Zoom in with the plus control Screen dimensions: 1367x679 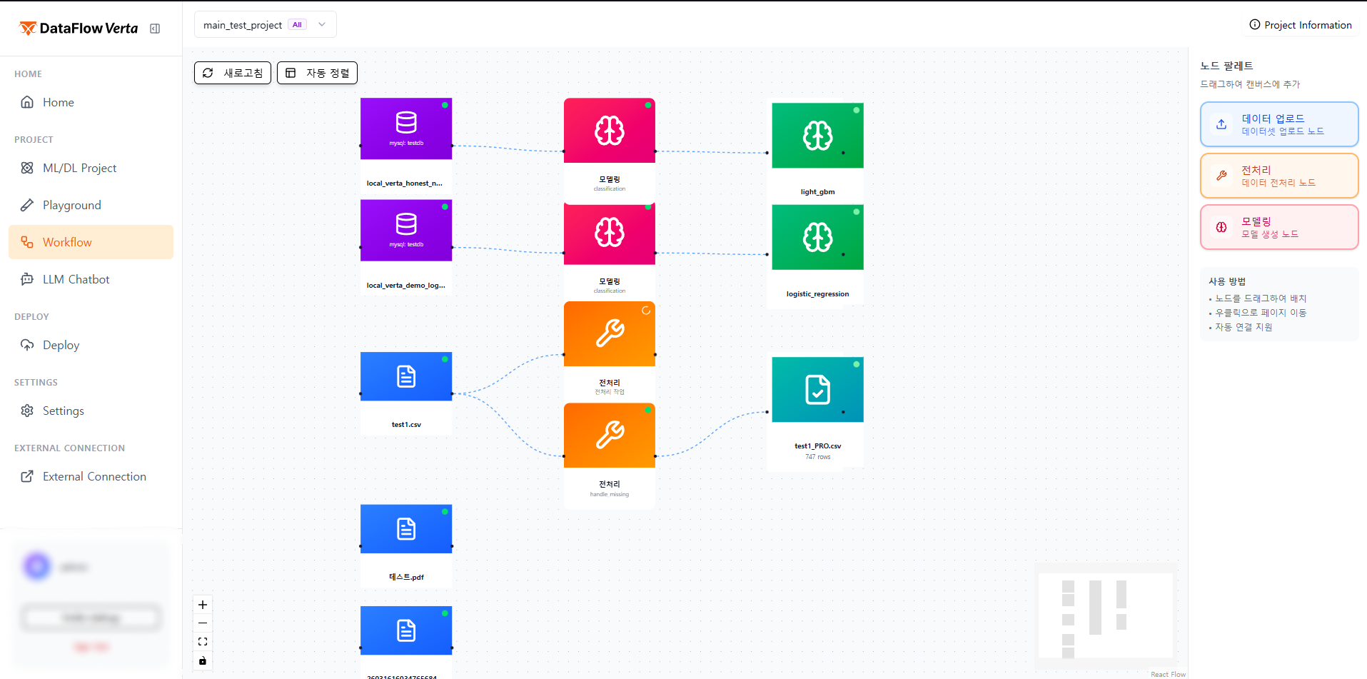pos(203,605)
